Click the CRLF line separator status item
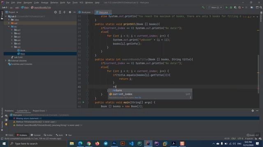The width and height of the screenshot is (263, 147). 233,138
